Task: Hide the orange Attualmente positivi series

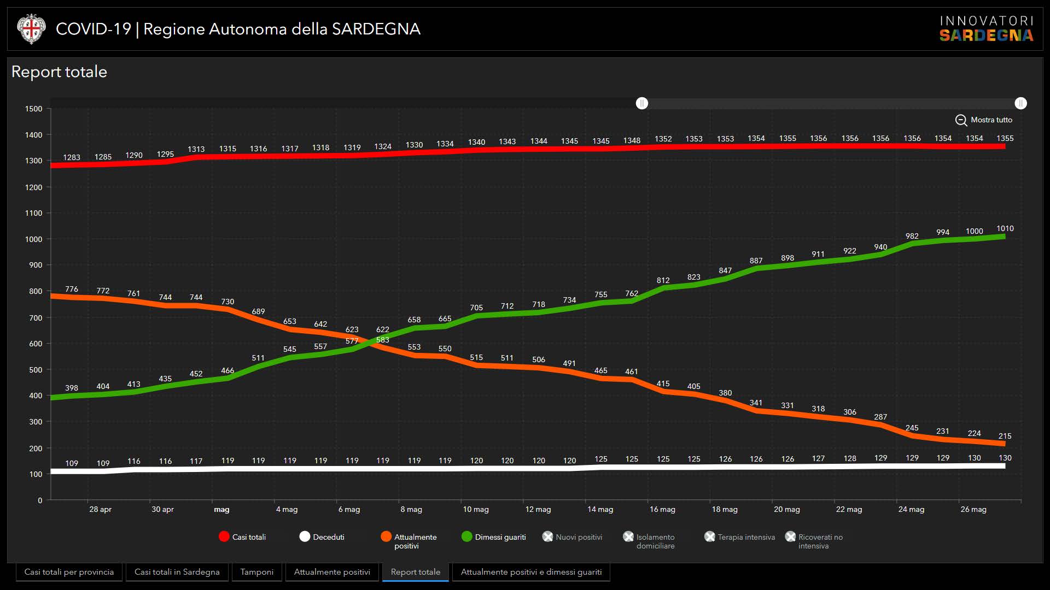Action: [386, 536]
